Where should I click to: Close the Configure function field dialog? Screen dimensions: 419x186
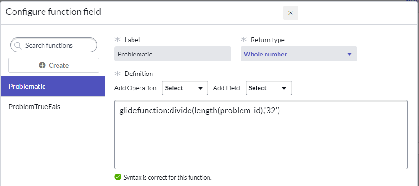[x=291, y=13]
